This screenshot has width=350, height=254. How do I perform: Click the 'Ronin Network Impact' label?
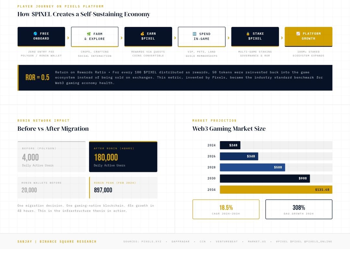tap(43, 121)
